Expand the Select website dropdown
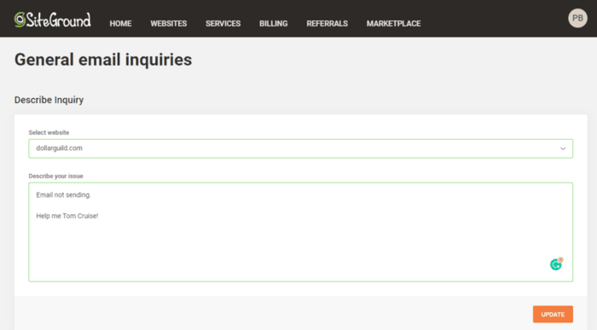 click(x=301, y=148)
